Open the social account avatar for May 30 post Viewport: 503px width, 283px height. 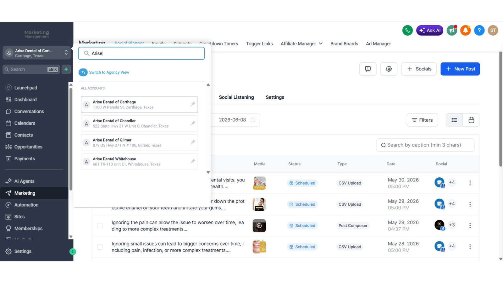coord(439,182)
